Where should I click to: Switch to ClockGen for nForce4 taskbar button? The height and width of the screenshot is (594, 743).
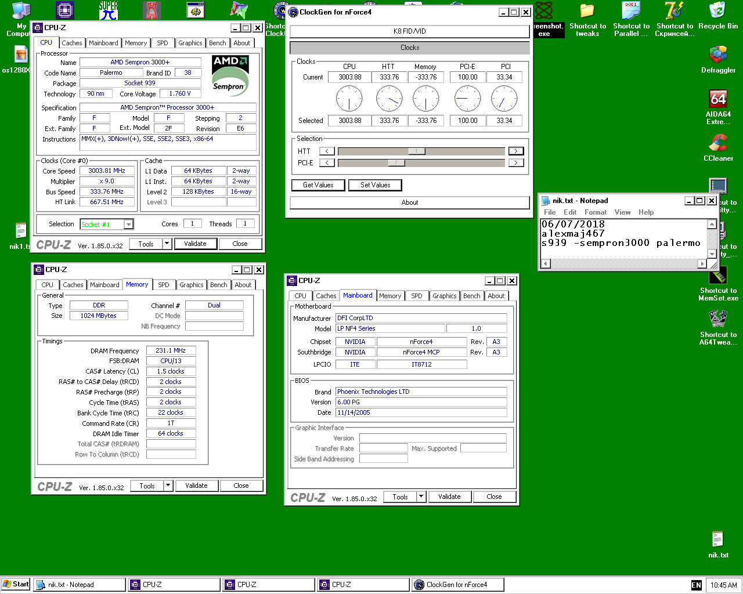click(457, 585)
